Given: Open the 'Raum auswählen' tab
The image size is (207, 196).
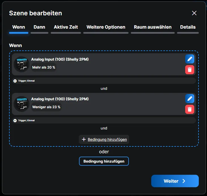Looking at the screenshot, I should pos(153,27).
